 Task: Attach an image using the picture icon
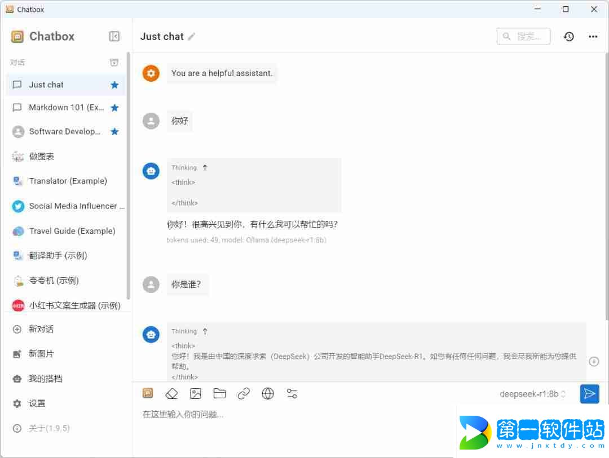point(195,394)
